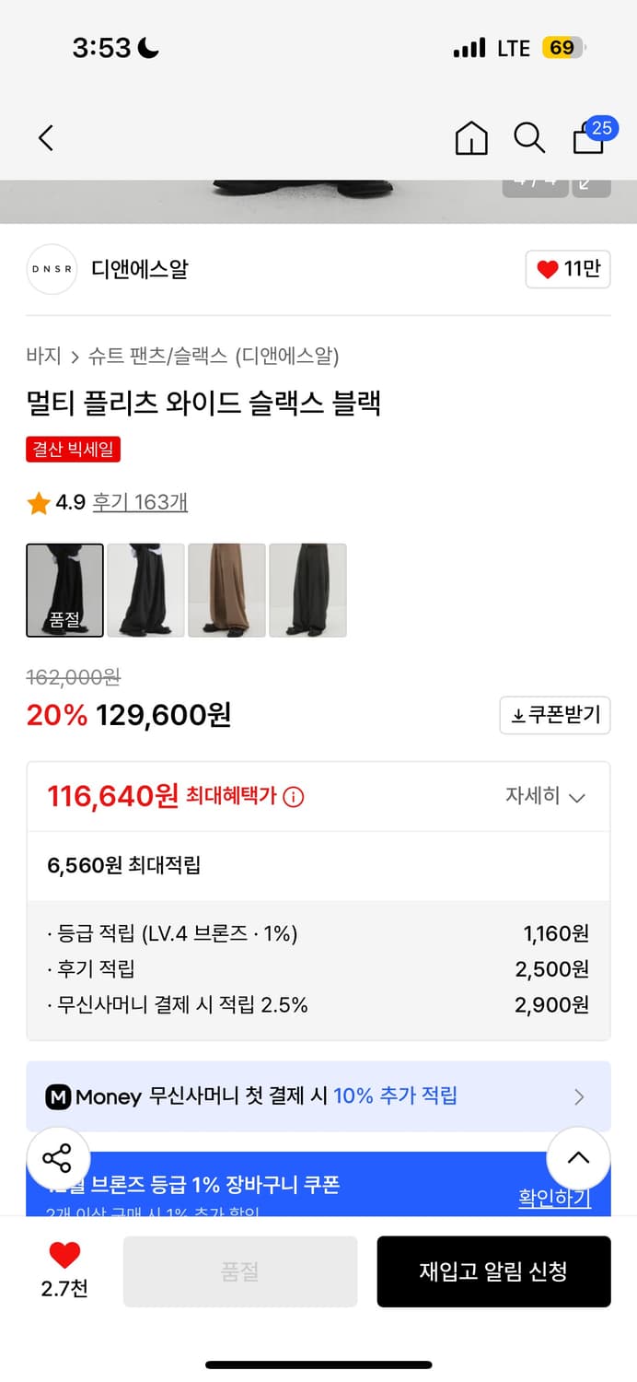Image resolution: width=637 pixels, height=1382 pixels.
Task: Open the search icon
Action: pos(529,137)
